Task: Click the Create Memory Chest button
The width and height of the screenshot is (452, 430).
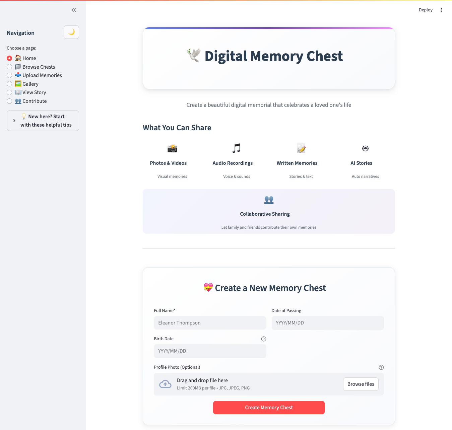Action: [269, 408]
